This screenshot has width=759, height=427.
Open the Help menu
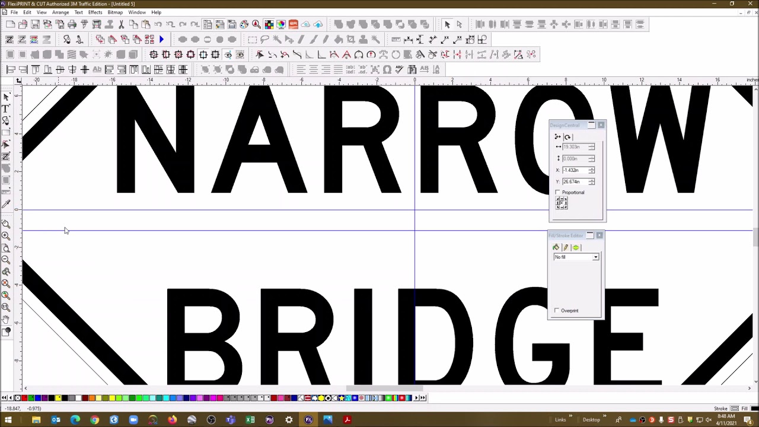click(x=156, y=12)
